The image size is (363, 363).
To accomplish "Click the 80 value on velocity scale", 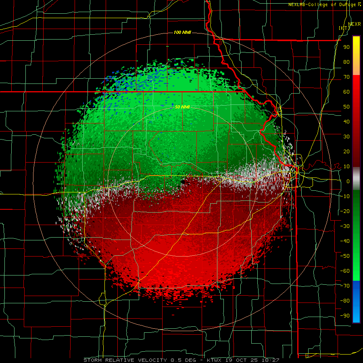I will (x=346, y=62).
